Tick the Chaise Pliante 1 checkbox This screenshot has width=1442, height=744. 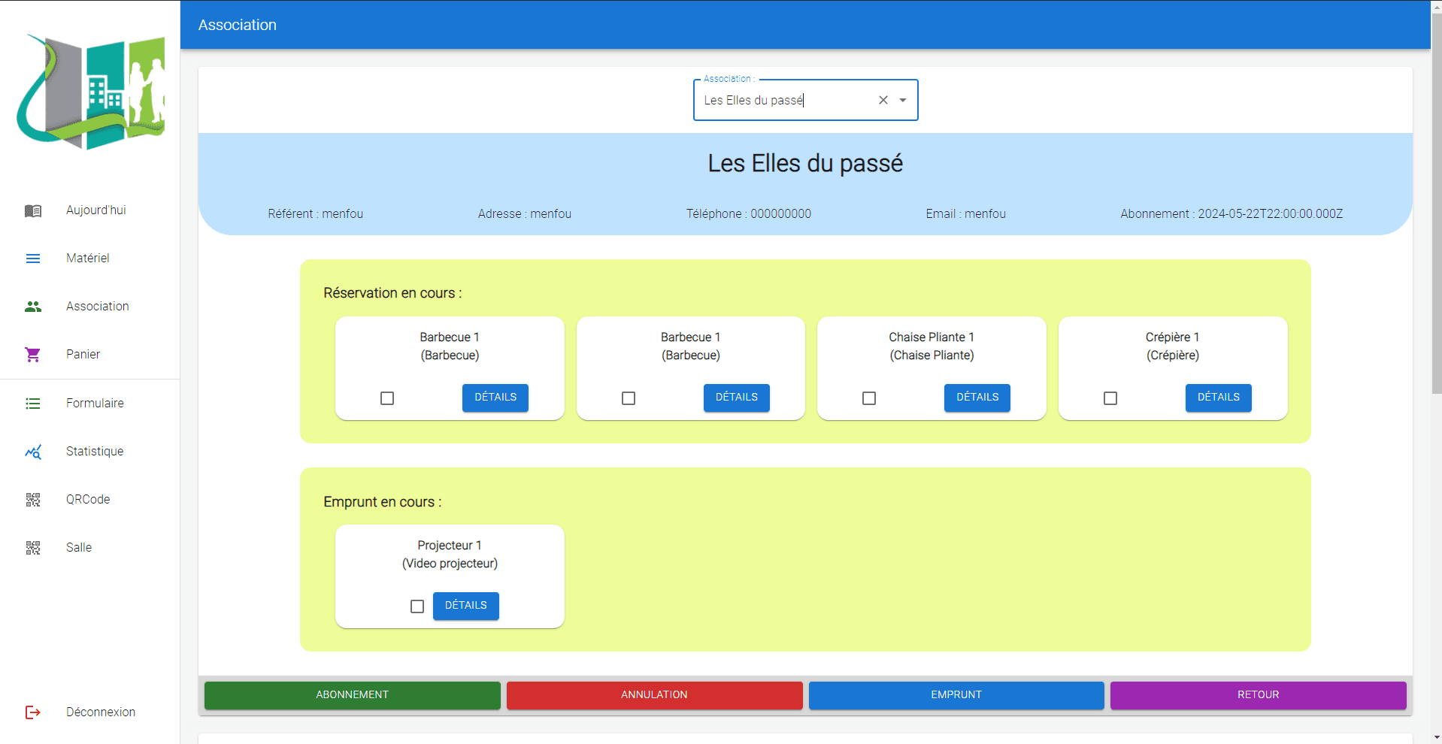tap(869, 398)
